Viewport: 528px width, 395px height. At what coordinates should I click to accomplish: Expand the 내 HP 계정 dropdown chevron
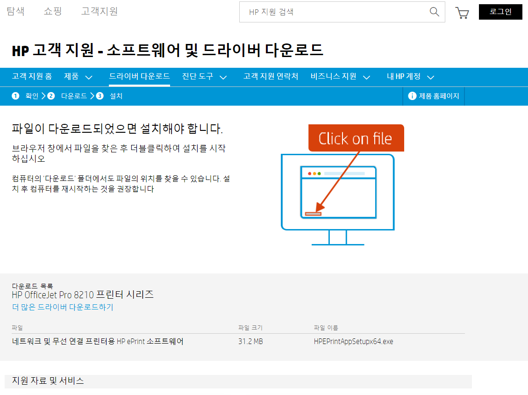tap(430, 78)
